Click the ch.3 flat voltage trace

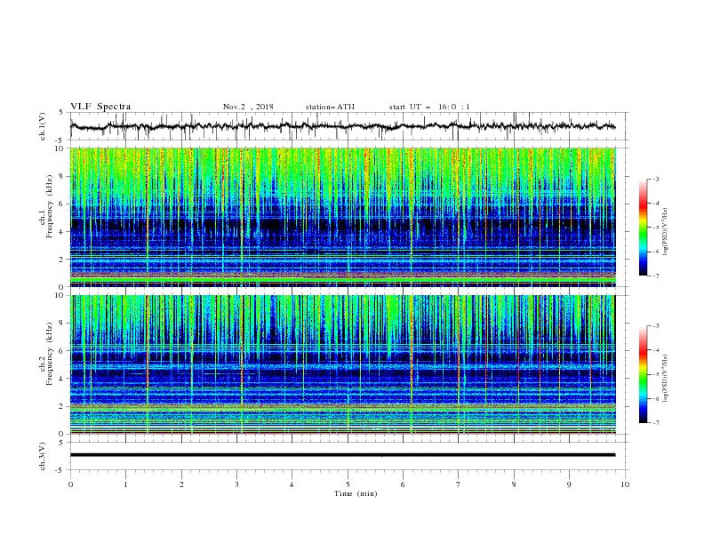pyautogui.click(x=342, y=455)
